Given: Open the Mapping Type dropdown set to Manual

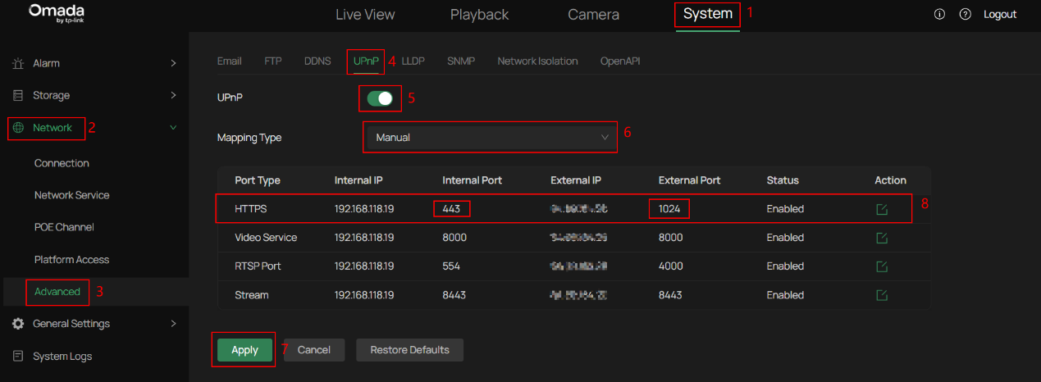Looking at the screenshot, I should 491,138.
